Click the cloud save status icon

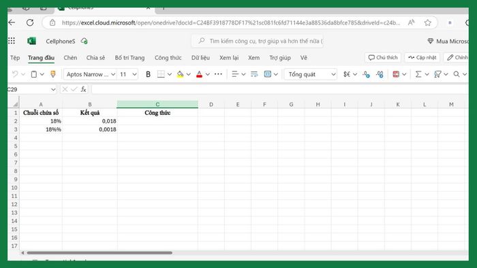point(84,41)
